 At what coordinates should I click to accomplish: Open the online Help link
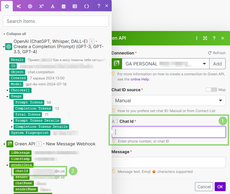(x=140, y=79)
